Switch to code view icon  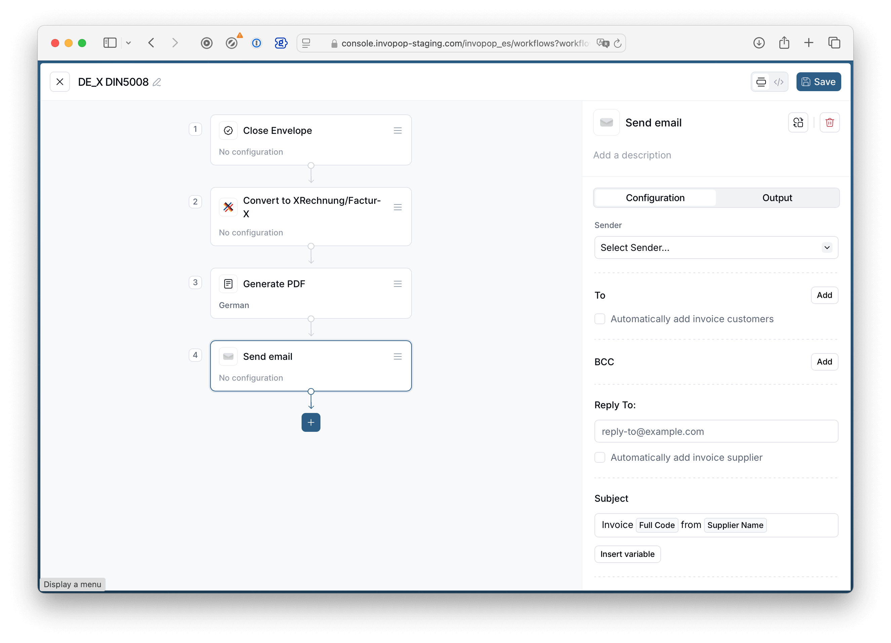(x=779, y=82)
